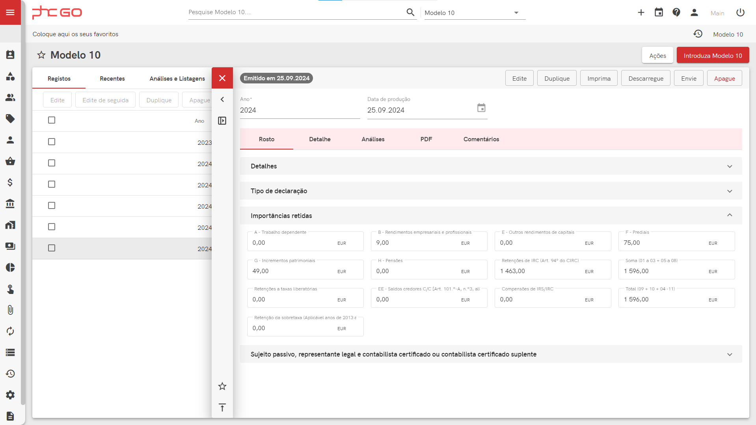Click the power logout icon

pyautogui.click(x=740, y=13)
